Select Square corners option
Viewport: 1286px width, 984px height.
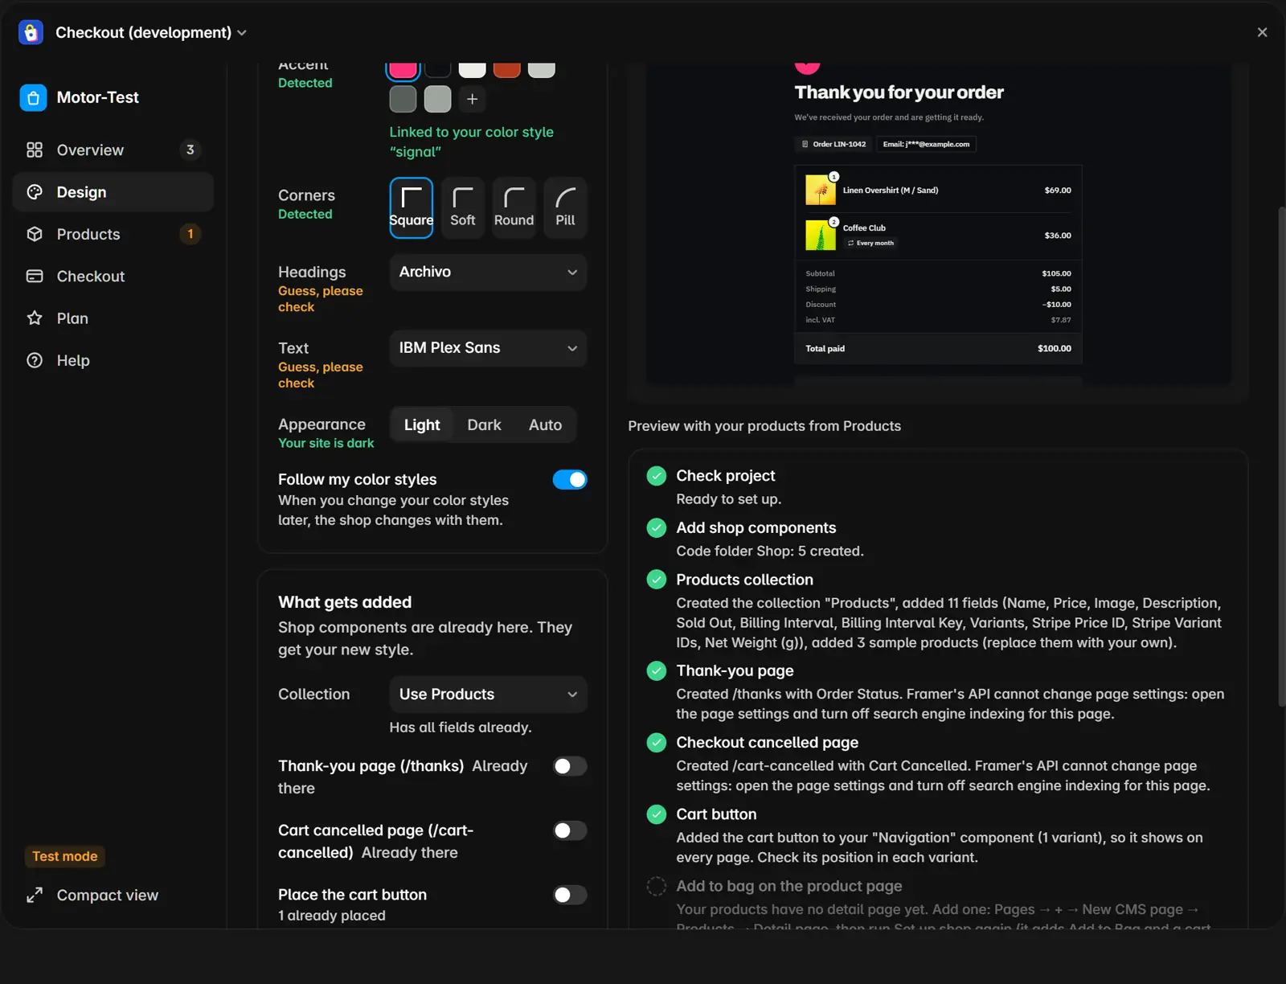(412, 207)
